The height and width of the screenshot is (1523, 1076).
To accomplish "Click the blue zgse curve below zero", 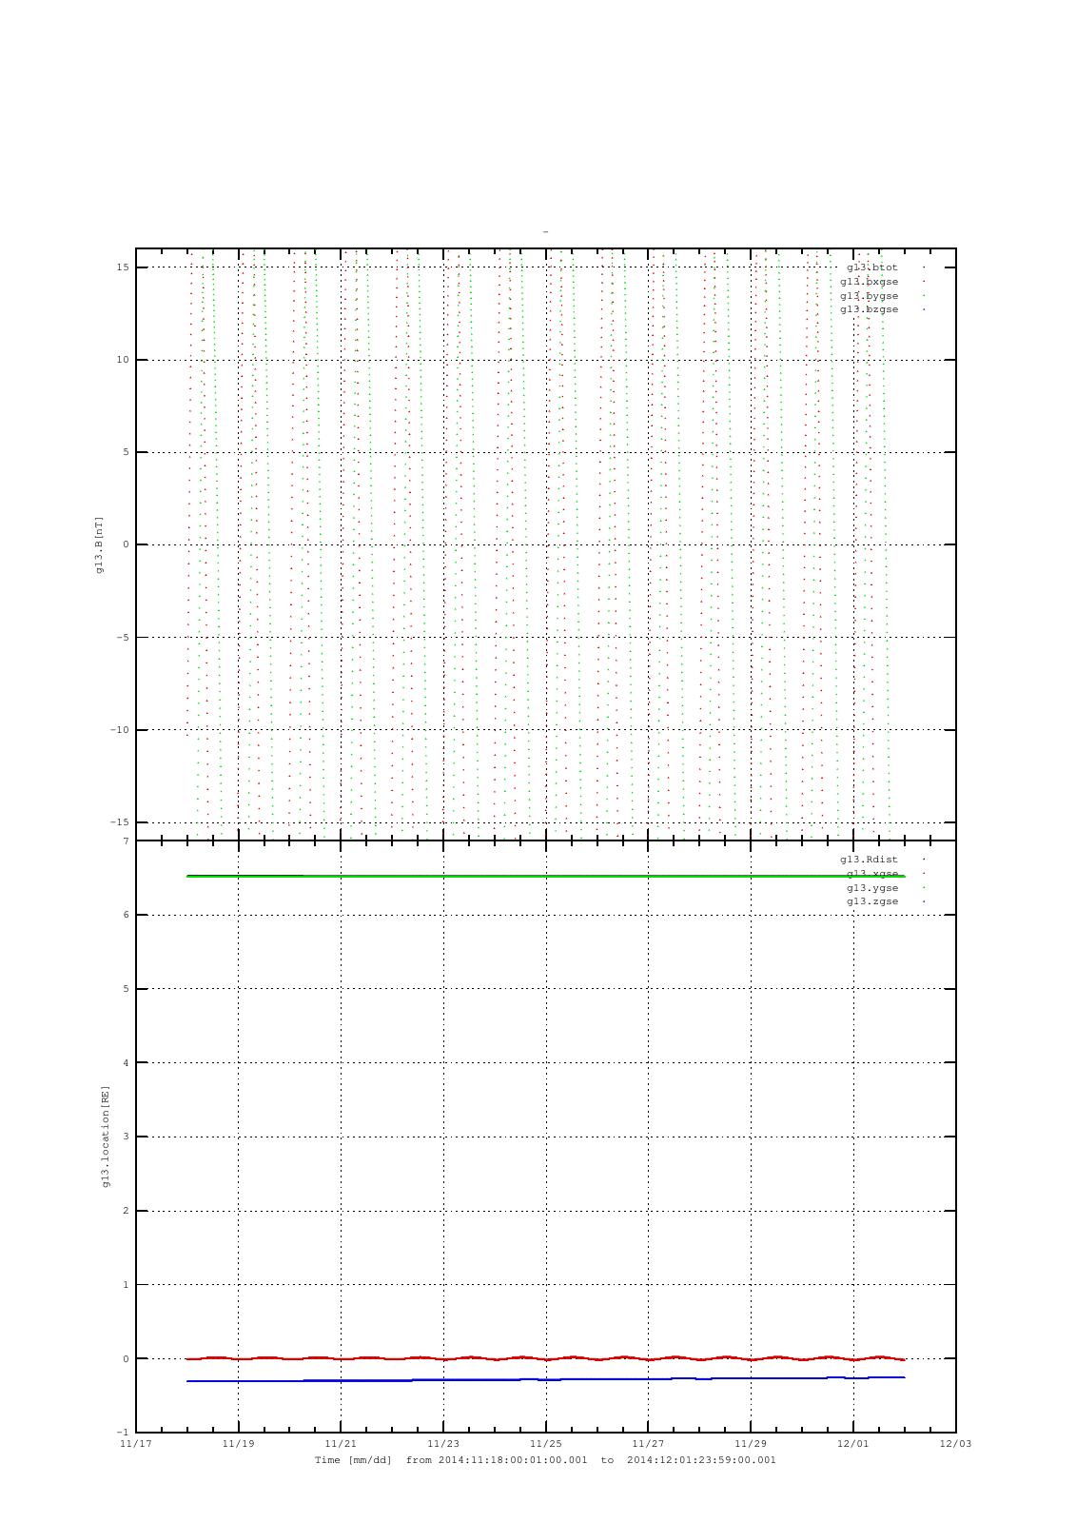I will click(x=545, y=1379).
